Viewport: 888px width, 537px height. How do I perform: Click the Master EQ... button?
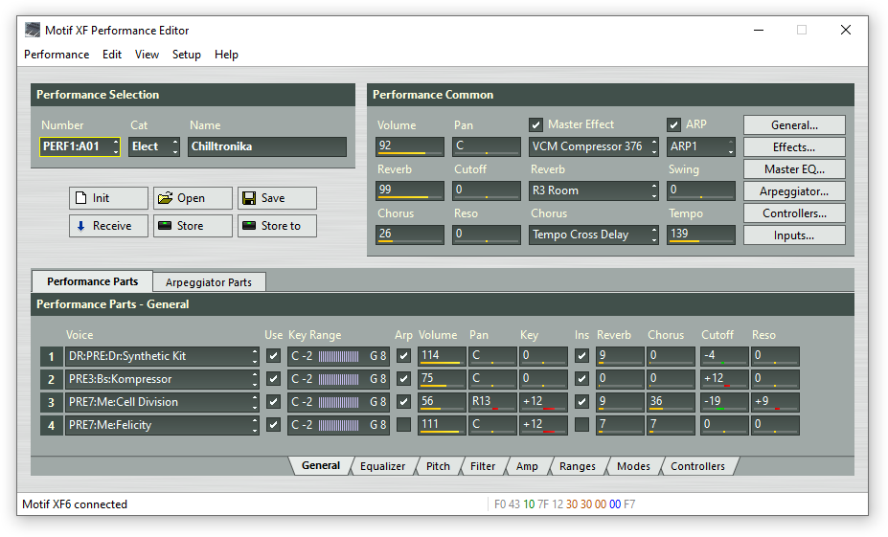coord(794,169)
